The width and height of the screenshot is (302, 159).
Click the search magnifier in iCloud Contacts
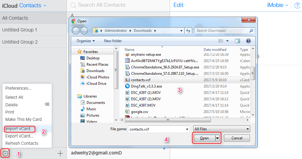[x=73, y=5]
